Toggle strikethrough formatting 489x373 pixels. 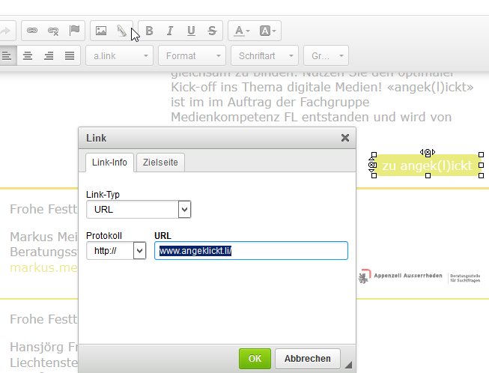point(212,31)
